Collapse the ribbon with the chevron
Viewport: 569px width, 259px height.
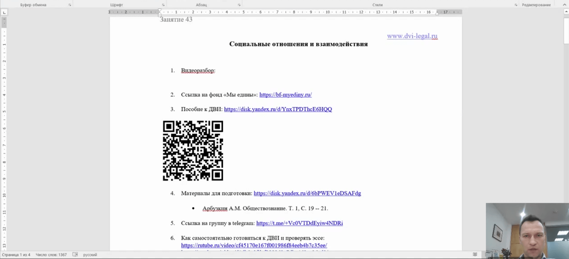[x=565, y=4]
